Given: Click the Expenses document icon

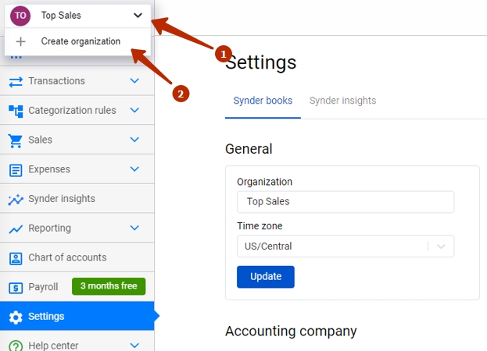Looking at the screenshot, I should (x=16, y=170).
